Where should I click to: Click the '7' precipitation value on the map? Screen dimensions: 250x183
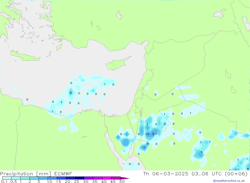(147, 144)
